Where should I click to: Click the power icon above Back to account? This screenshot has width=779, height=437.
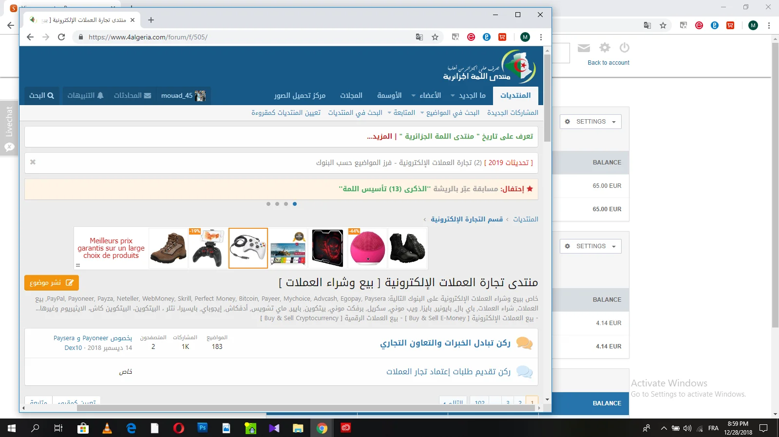624,48
